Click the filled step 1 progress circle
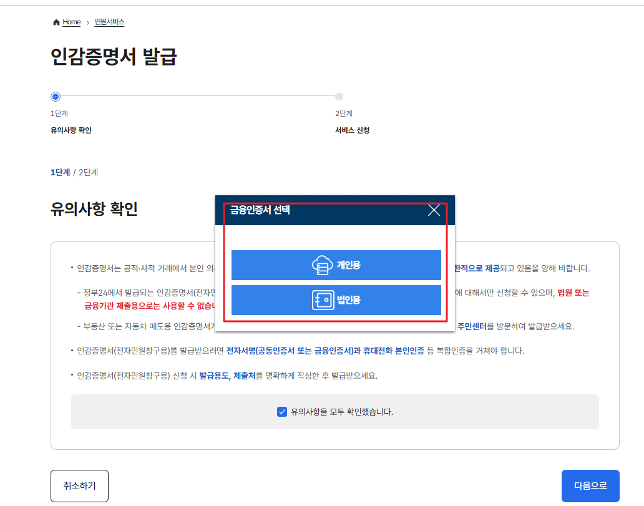644x506 pixels. tap(55, 97)
